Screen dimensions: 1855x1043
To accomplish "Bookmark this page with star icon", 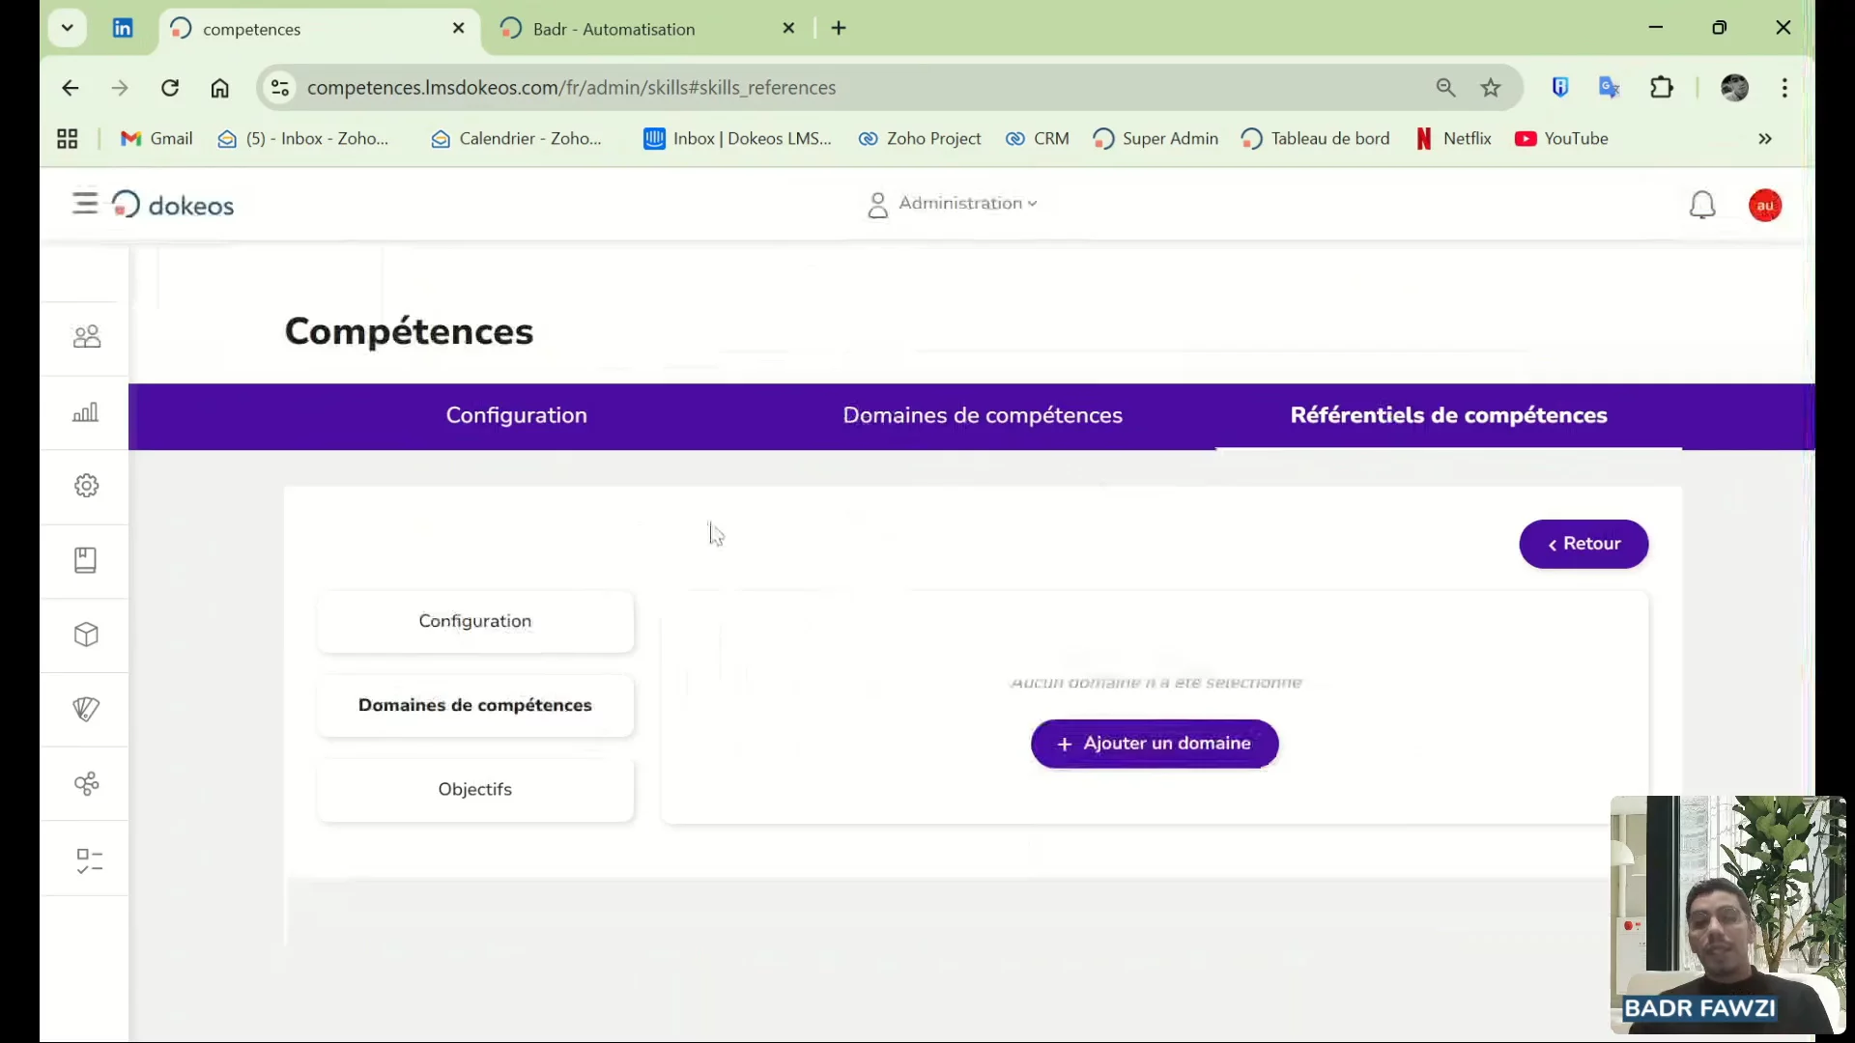I will (x=1490, y=88).
